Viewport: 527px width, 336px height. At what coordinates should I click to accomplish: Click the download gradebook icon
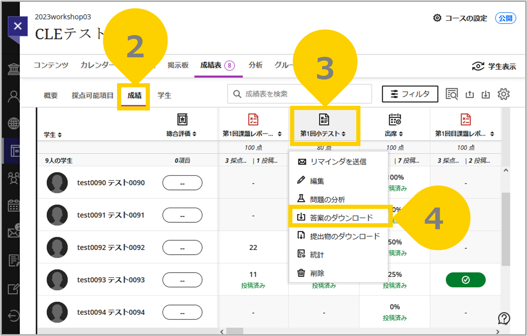(x=486, y=95)
